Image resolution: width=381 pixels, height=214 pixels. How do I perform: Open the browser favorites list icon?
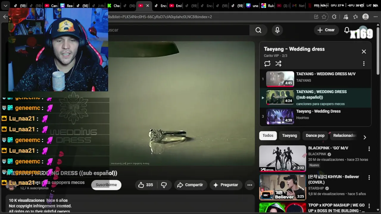pyautogui.click(x=355, y=17)
